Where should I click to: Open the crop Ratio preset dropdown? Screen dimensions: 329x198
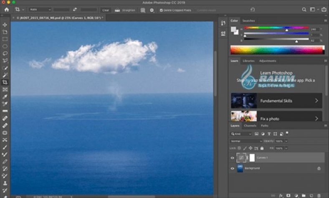pos(40,10)
